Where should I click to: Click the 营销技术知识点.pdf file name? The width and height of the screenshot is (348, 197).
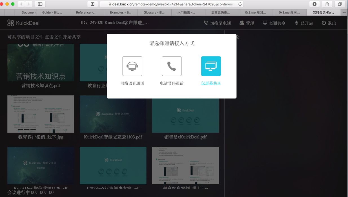coord(41,86)
